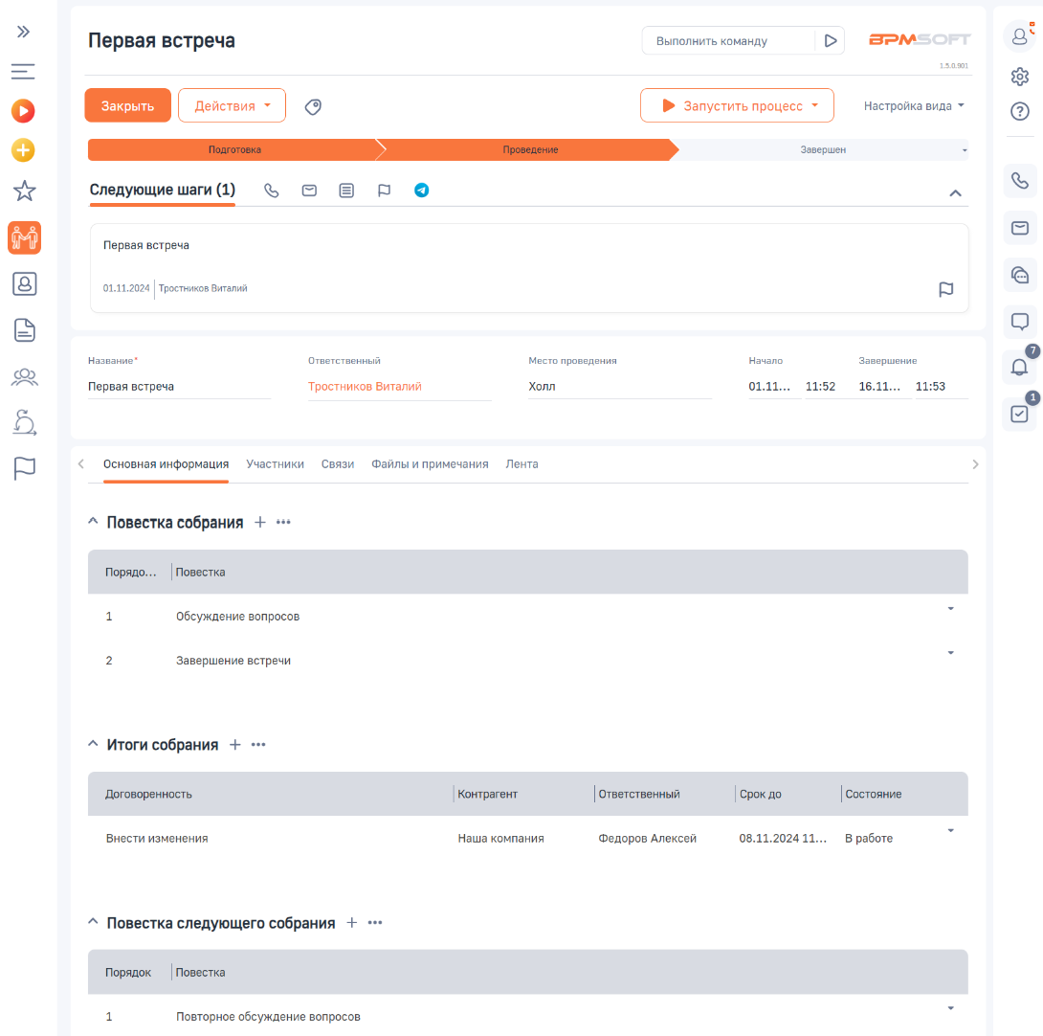Open the Тростников Виталий responsible link
This screenshot has width=1043, height=1036.
pyautogui.click(x=365, y=387)
